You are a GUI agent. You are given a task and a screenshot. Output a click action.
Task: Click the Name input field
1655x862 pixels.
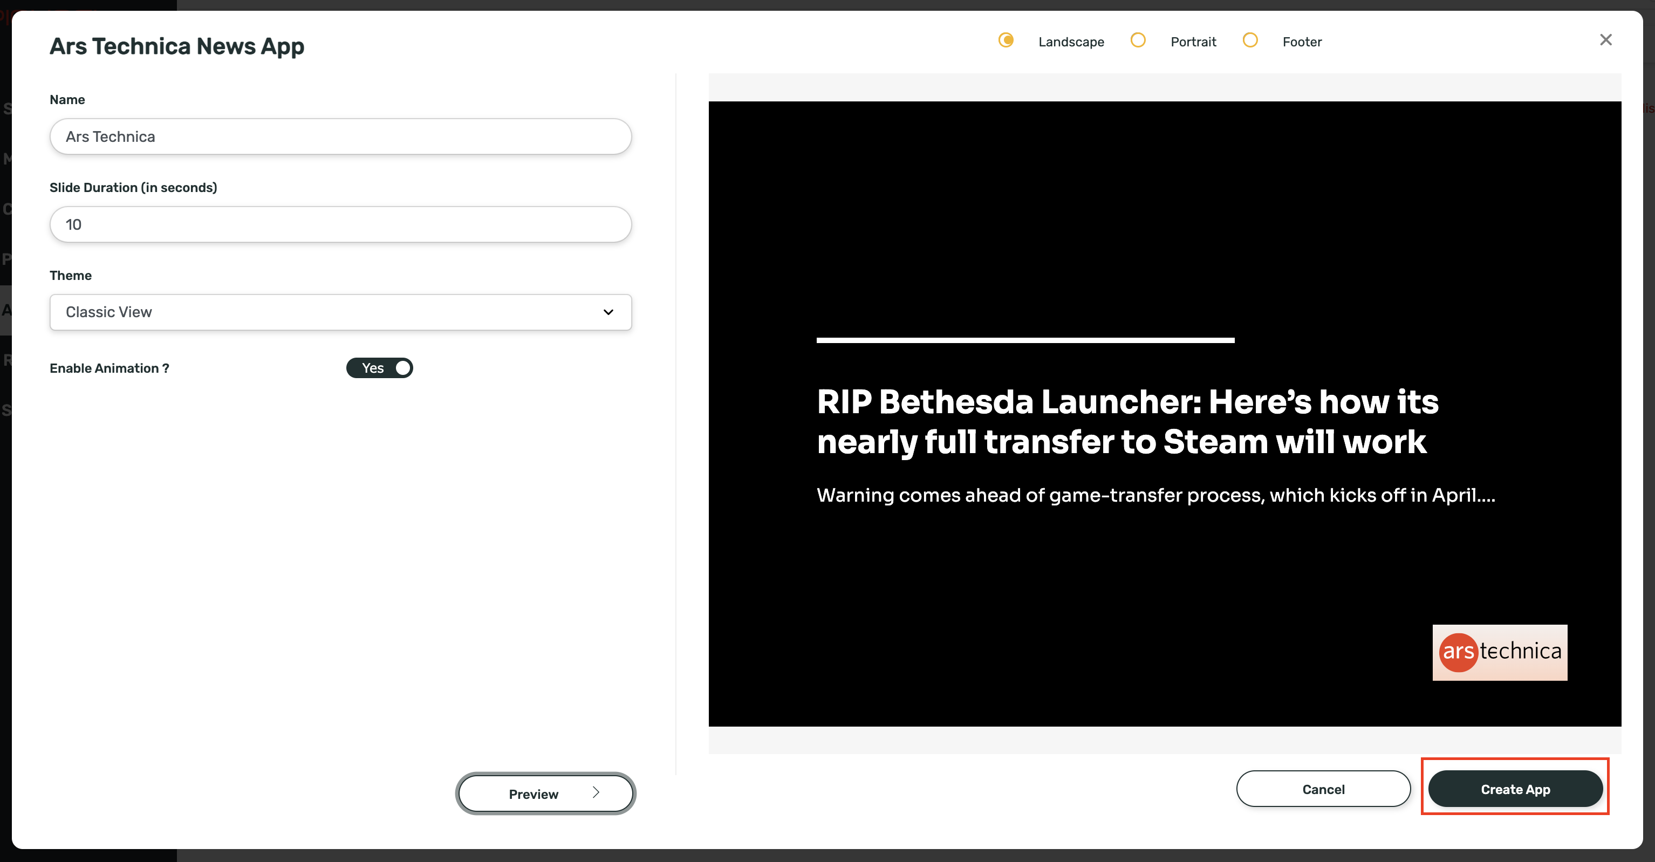[x=340, y=136]
